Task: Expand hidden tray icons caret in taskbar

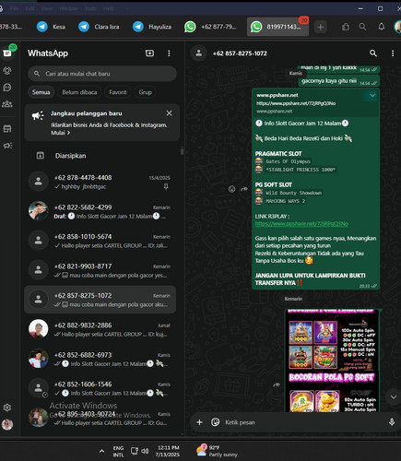Action: 101,451
